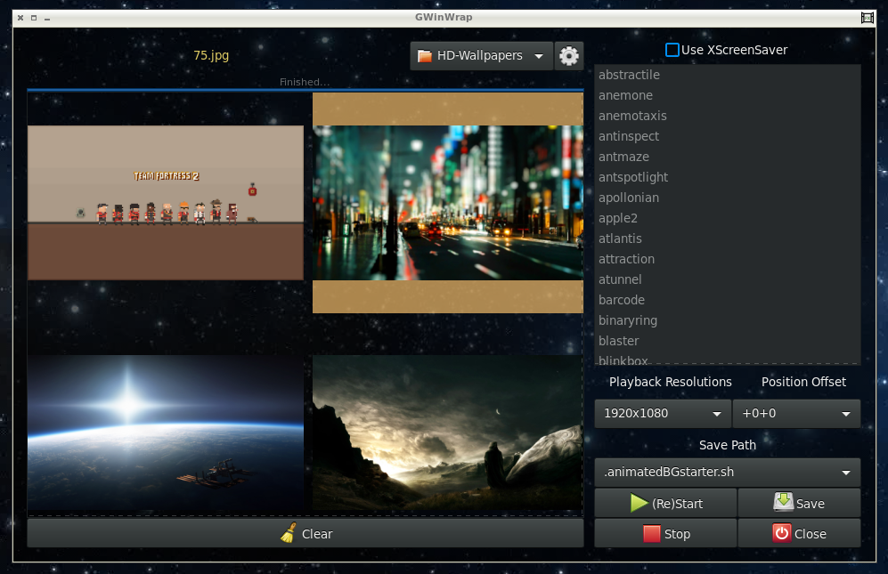Select abstractile in the screensaver list
The image size is (888, 574).
point(727,75)
